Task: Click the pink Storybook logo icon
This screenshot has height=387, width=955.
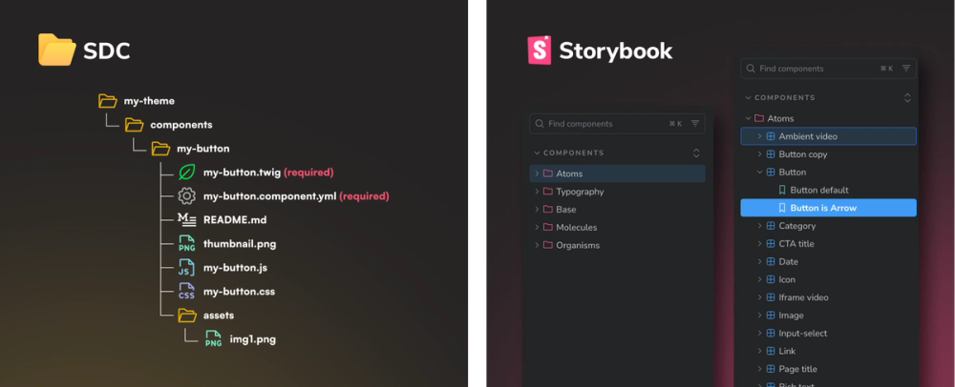Action: click(539, 51)
